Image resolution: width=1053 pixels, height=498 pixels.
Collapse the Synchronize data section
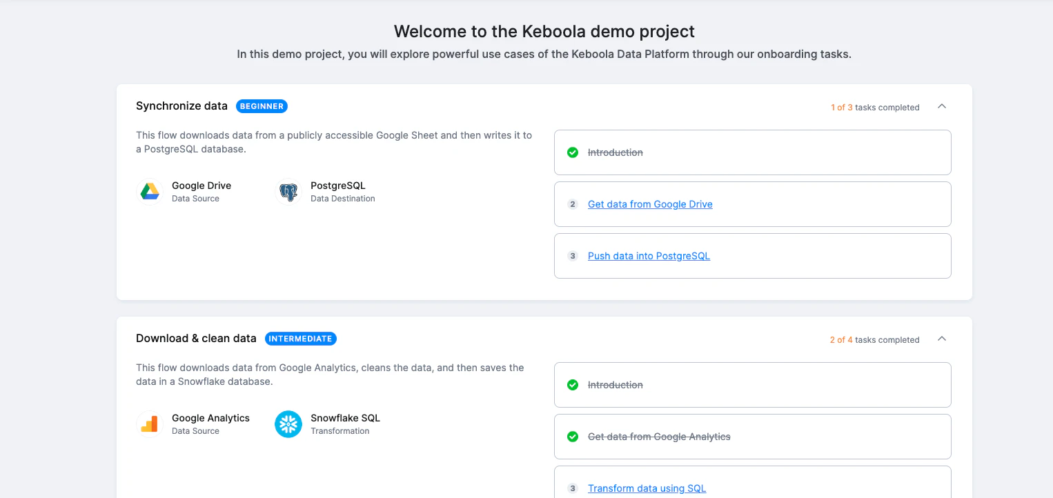coord(942,106)
